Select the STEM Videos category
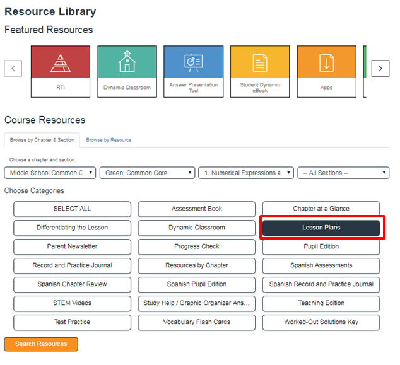Viewport: 400px width, 365px height. pos(72,303)
